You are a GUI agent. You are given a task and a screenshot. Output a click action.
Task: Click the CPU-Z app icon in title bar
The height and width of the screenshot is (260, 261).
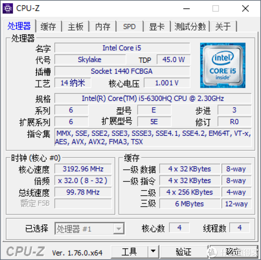coord(8,8)
